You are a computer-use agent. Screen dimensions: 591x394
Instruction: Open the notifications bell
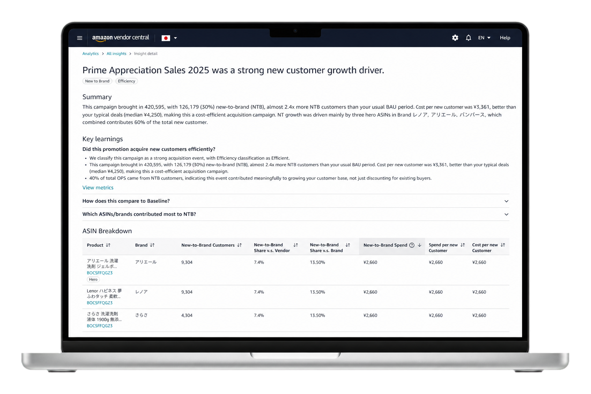(x=468, y=38)
